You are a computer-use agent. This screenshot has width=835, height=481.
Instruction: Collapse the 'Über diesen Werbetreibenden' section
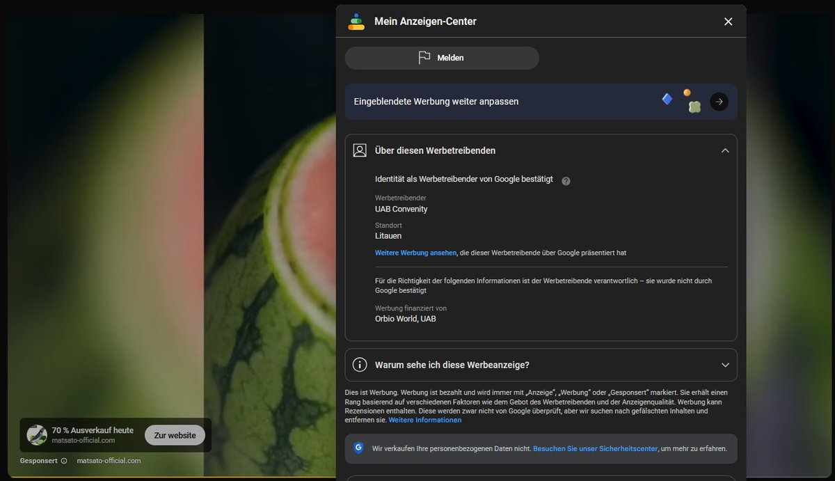tap(725, 150)
